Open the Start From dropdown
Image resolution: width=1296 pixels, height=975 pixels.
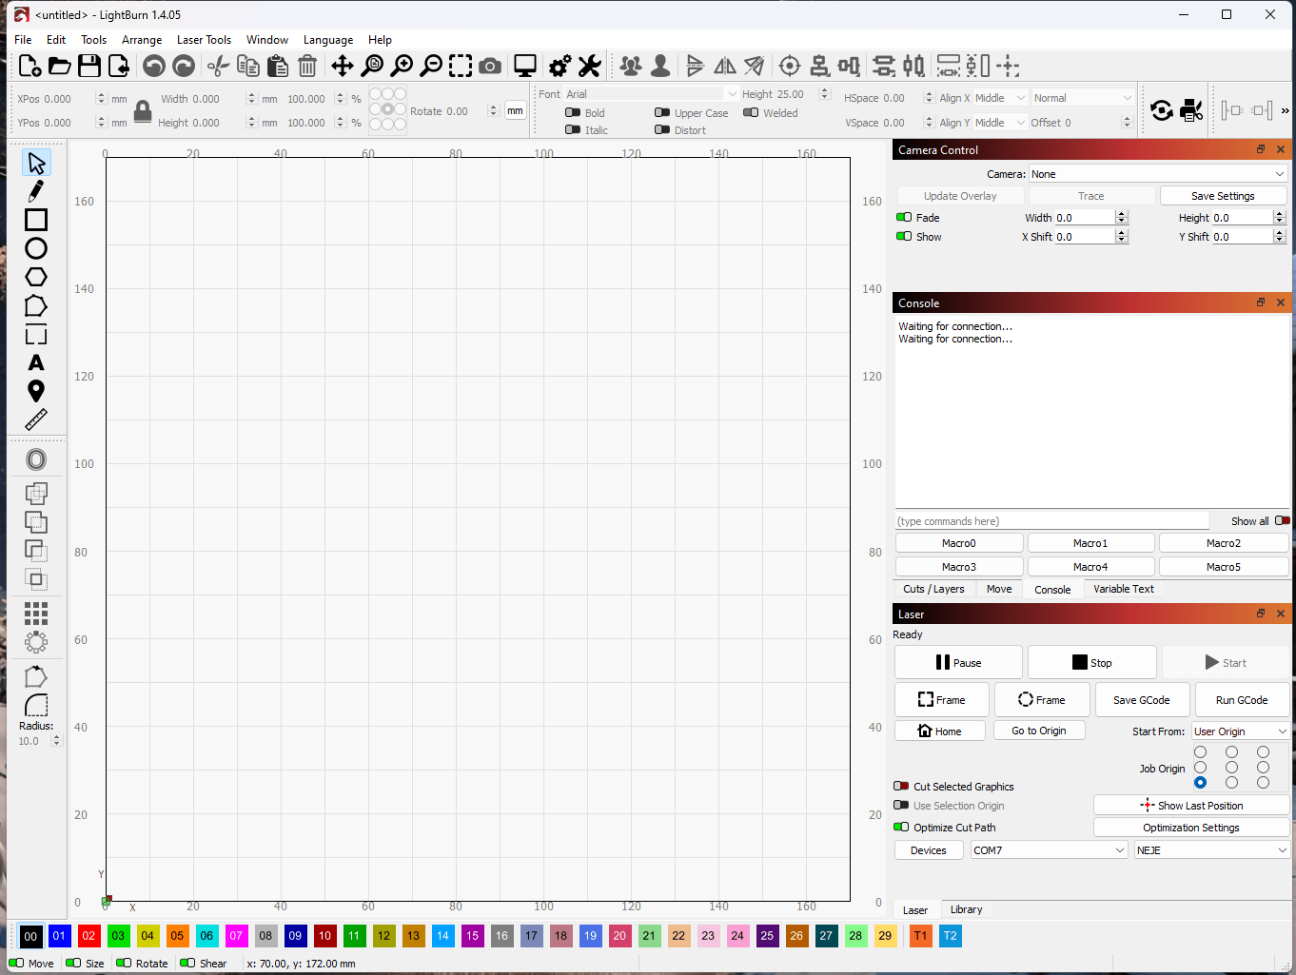coord(1240,731)
